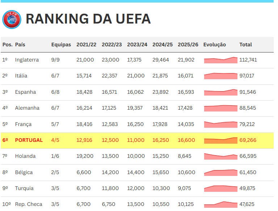Click the Equipas column header
This screenshot has height=211, width=278.
point(61,45)
